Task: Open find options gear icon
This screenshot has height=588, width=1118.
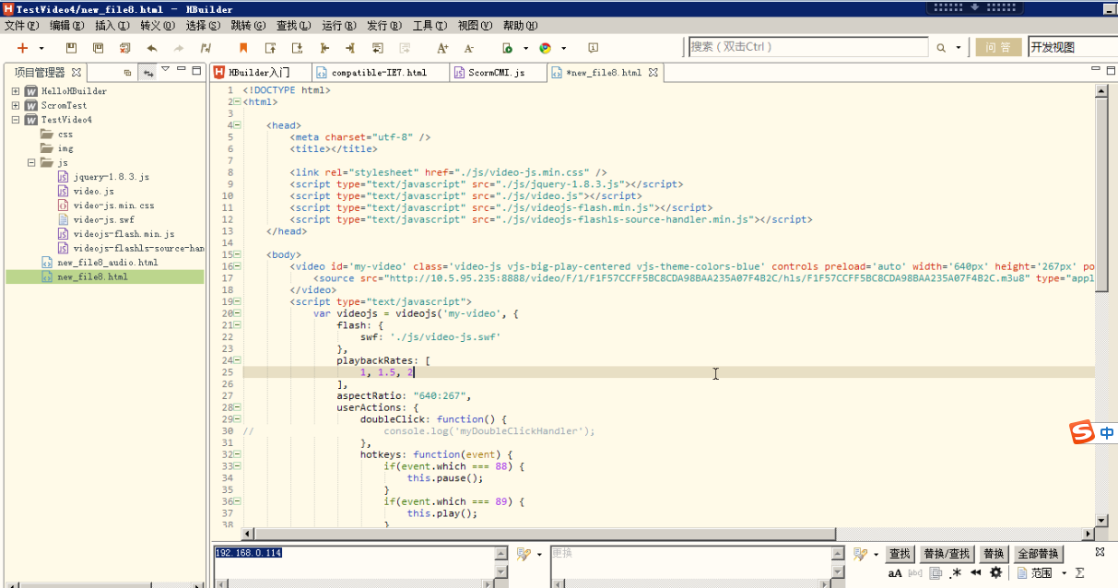Action: (x=995, y=572)
